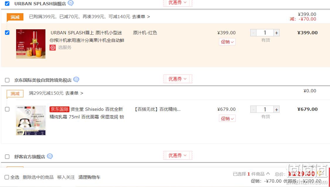Click the 满减 tag on 满299元减150元 promotion
330x187 pixels.
pos(15,94)
